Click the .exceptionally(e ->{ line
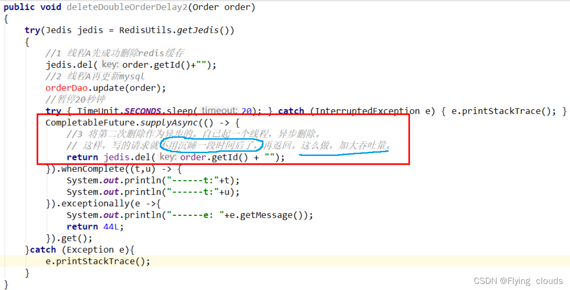570x290 pixels. click(x=103, y=204)
